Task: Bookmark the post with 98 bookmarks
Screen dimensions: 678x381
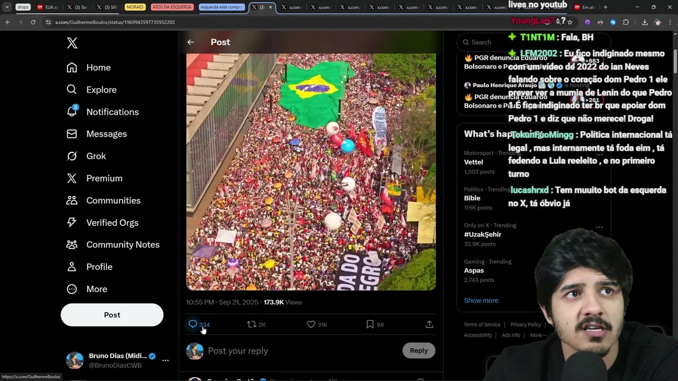Action: (374, 324)
